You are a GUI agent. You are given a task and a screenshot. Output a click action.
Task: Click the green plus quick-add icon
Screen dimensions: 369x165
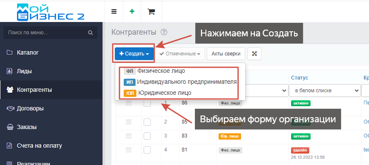(x=132, y=11)
